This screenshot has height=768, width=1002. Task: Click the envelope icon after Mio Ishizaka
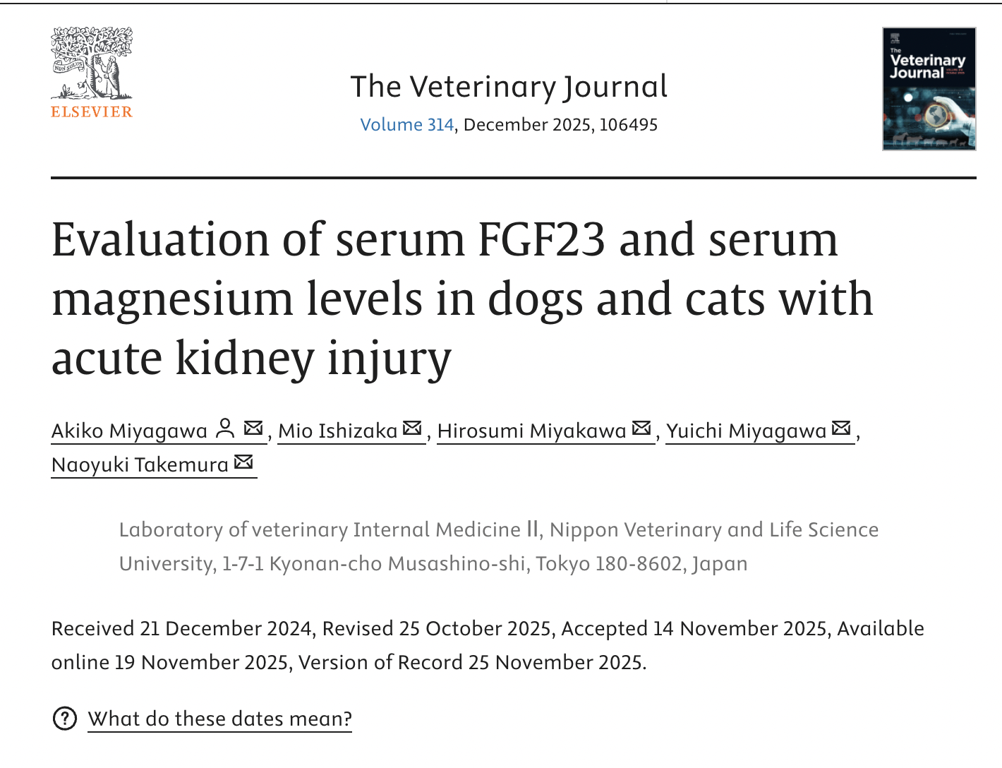[412, 428]
